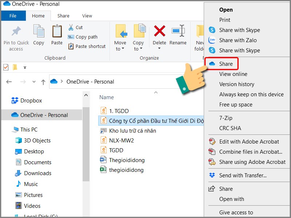Click the Paste shortcut icon
Screen dimensions: 291x218
(71, 46)
